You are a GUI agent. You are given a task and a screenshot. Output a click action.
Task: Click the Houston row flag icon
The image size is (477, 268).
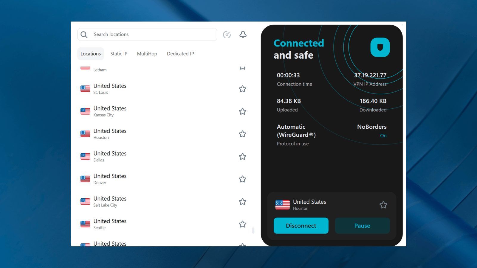pos(85,134)
